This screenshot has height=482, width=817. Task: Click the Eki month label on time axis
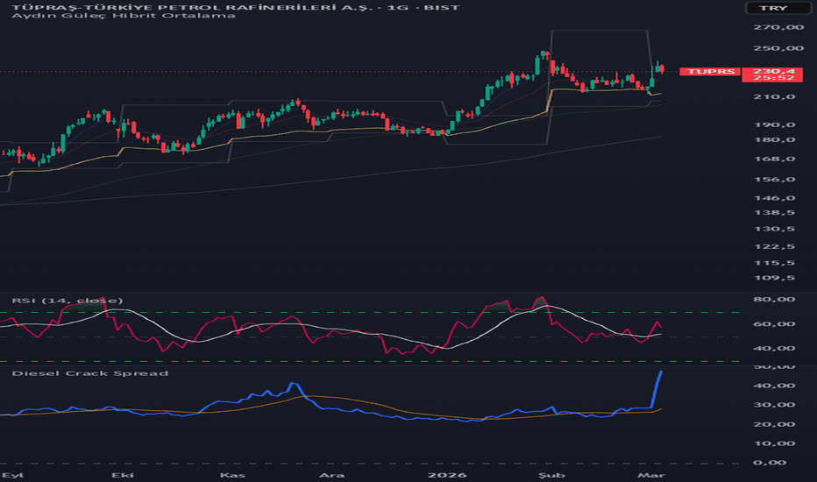(x=123, y=475)
